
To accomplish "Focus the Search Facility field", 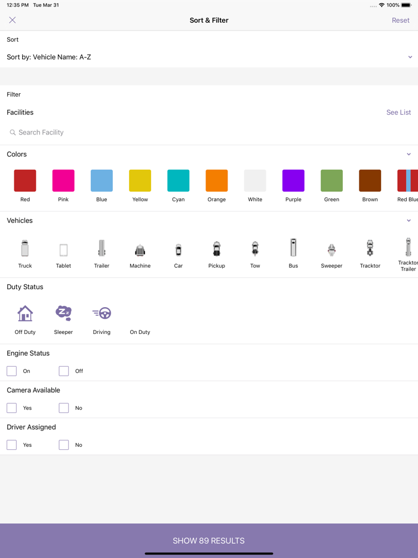I will [209, 133].
